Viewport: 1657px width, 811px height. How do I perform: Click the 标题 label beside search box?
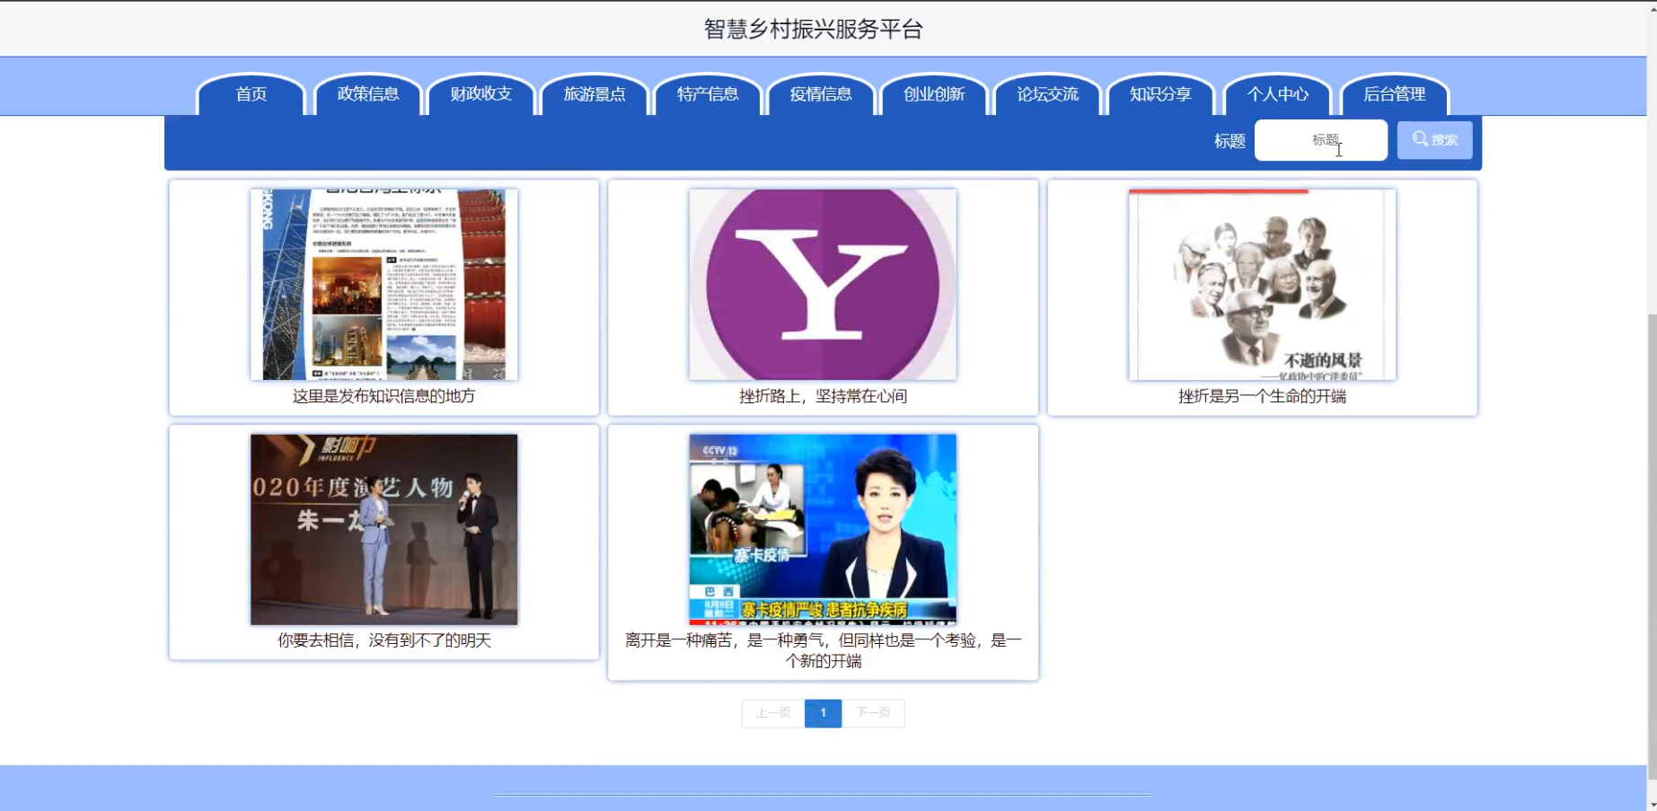(1230, 141)
